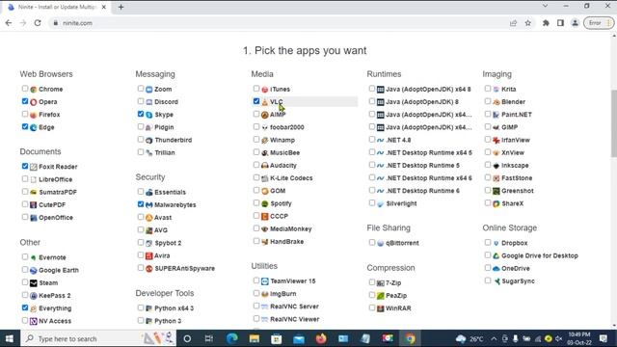Open browser extensions puzzle icon
This screenshot has width=617, height=347.
point(546,23)
